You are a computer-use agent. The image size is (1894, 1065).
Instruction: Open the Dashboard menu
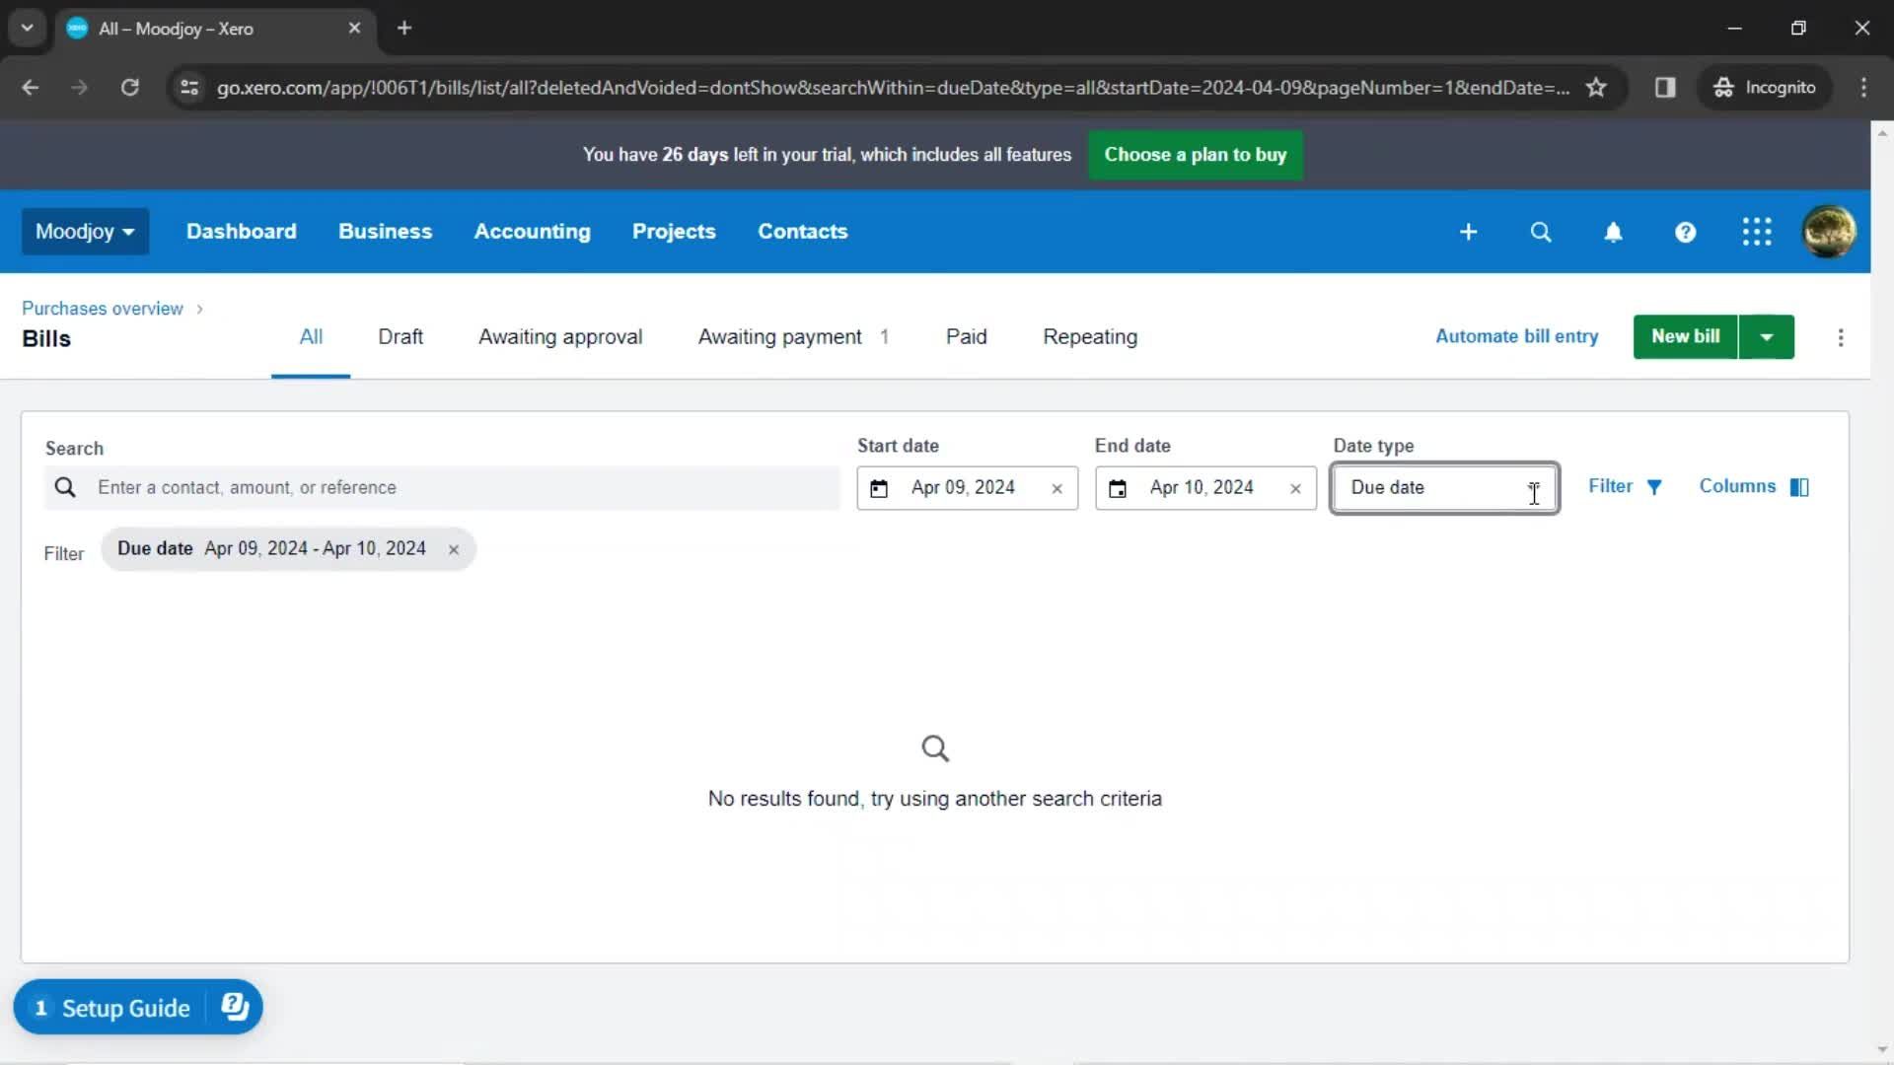(x=242, y=232)
